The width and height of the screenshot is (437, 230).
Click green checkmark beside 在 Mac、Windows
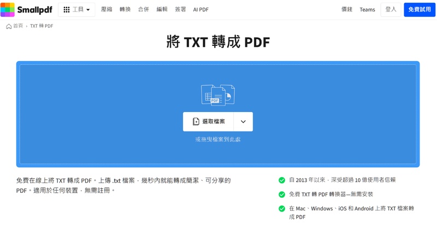tap(282, 209)
